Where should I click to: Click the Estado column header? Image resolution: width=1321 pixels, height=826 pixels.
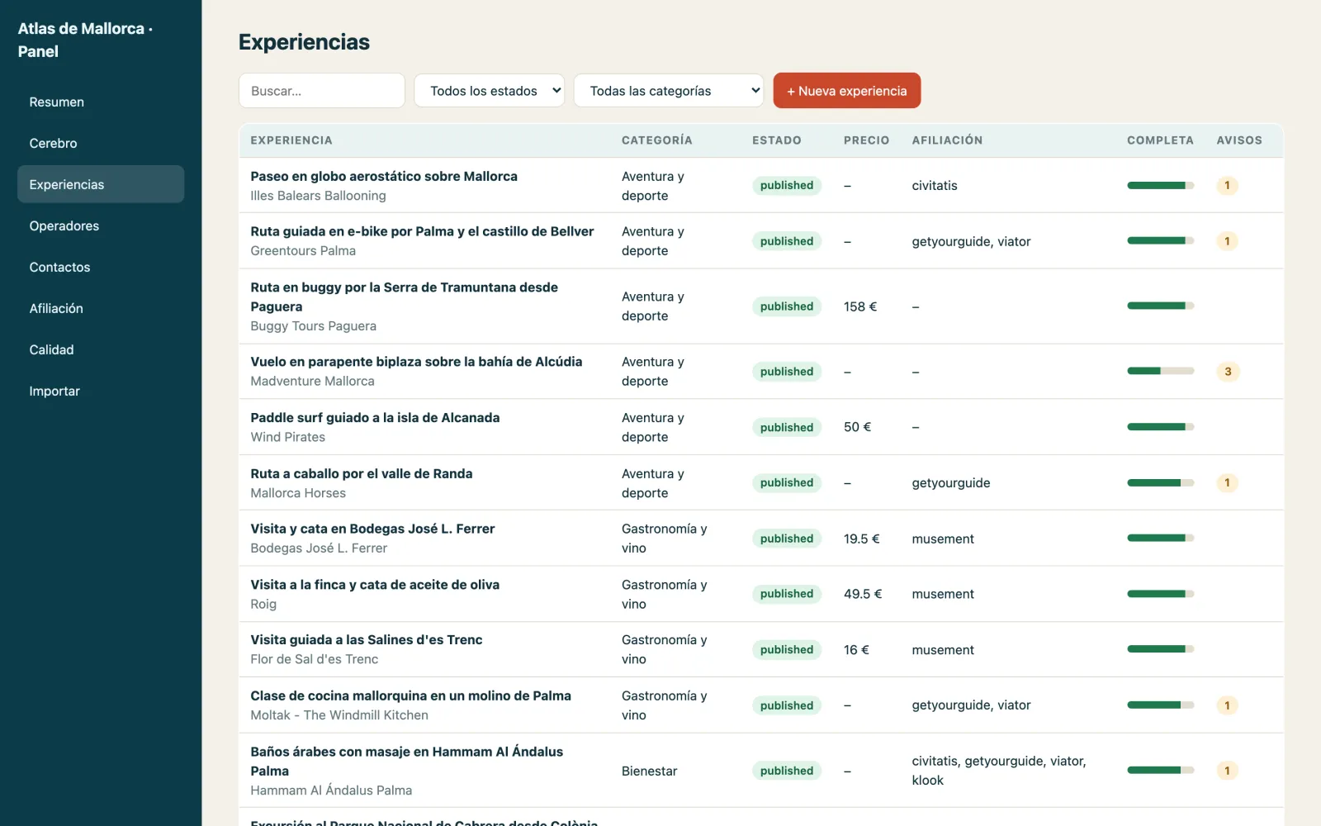click(x=777, y=140)
